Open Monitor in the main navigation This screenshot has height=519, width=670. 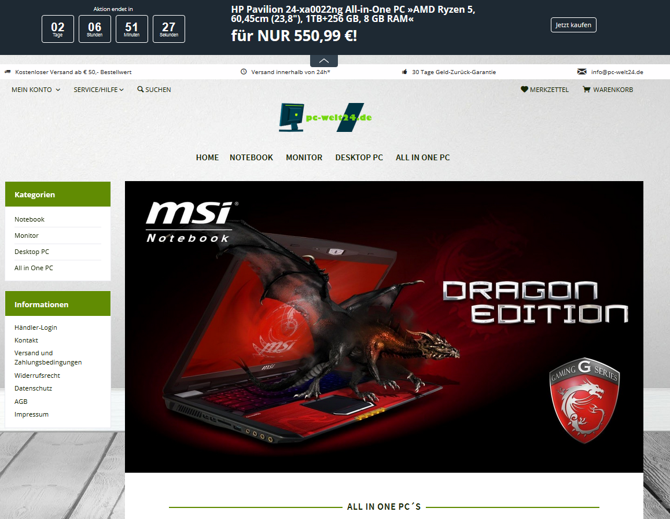pyautogui.click(x=304, y=157)
